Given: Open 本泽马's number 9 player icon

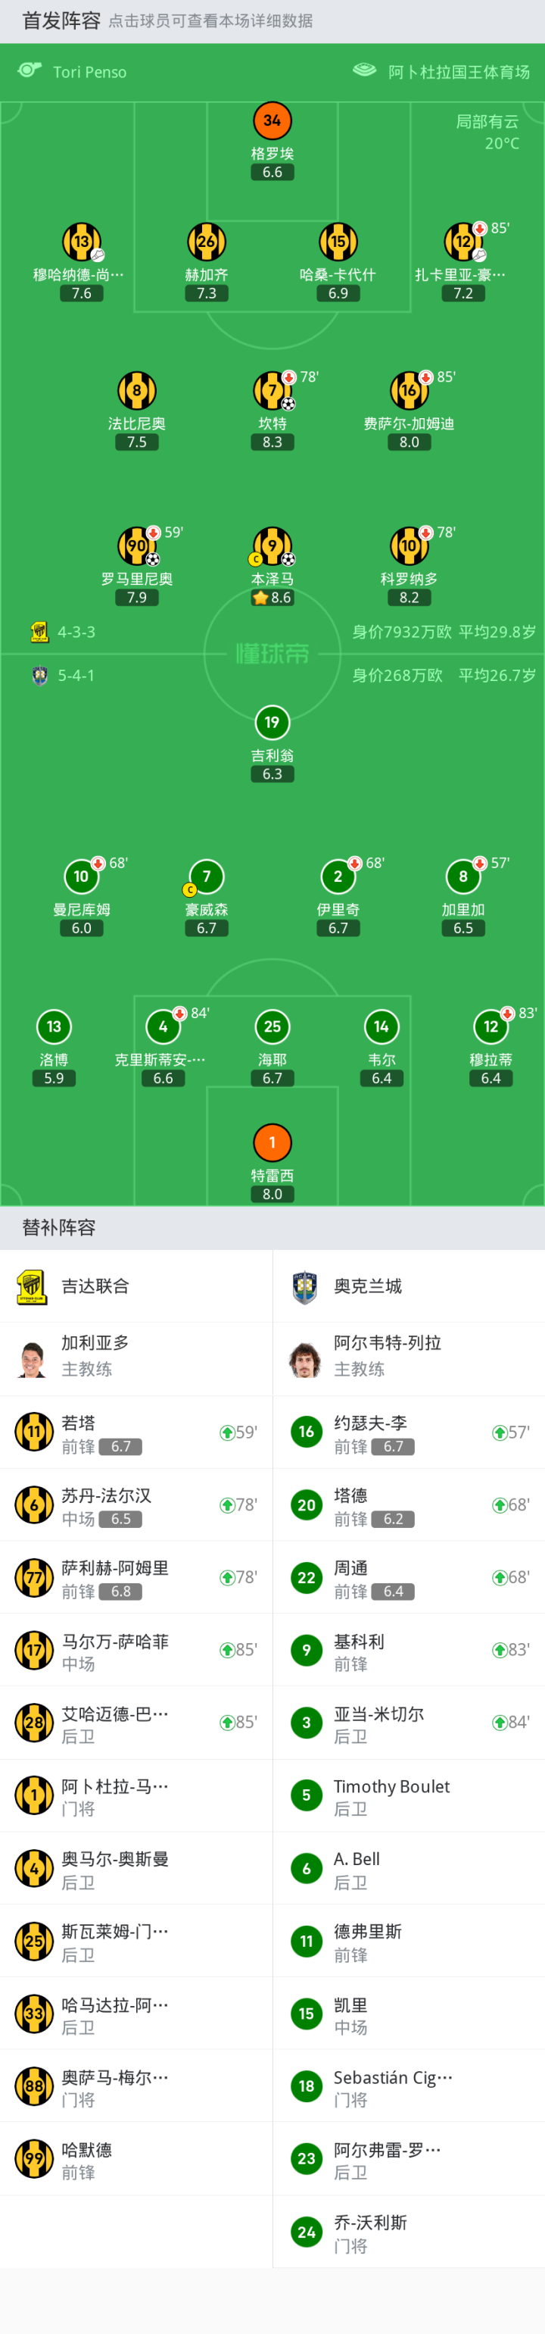Looking at the screenshot, I should [x=272, y=545].
